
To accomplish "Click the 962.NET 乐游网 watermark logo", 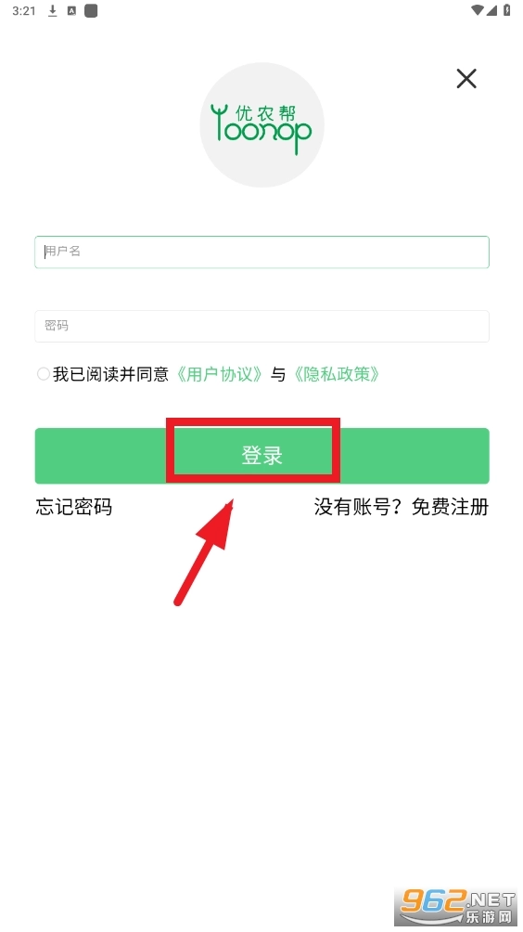I will (456, 908).
